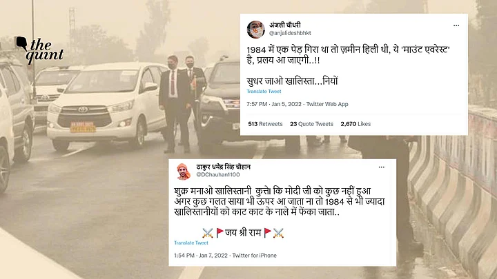The image size is (497, 279).
Task: Click the @DChauhan1100 profile avatar
Action: point(184,172)
